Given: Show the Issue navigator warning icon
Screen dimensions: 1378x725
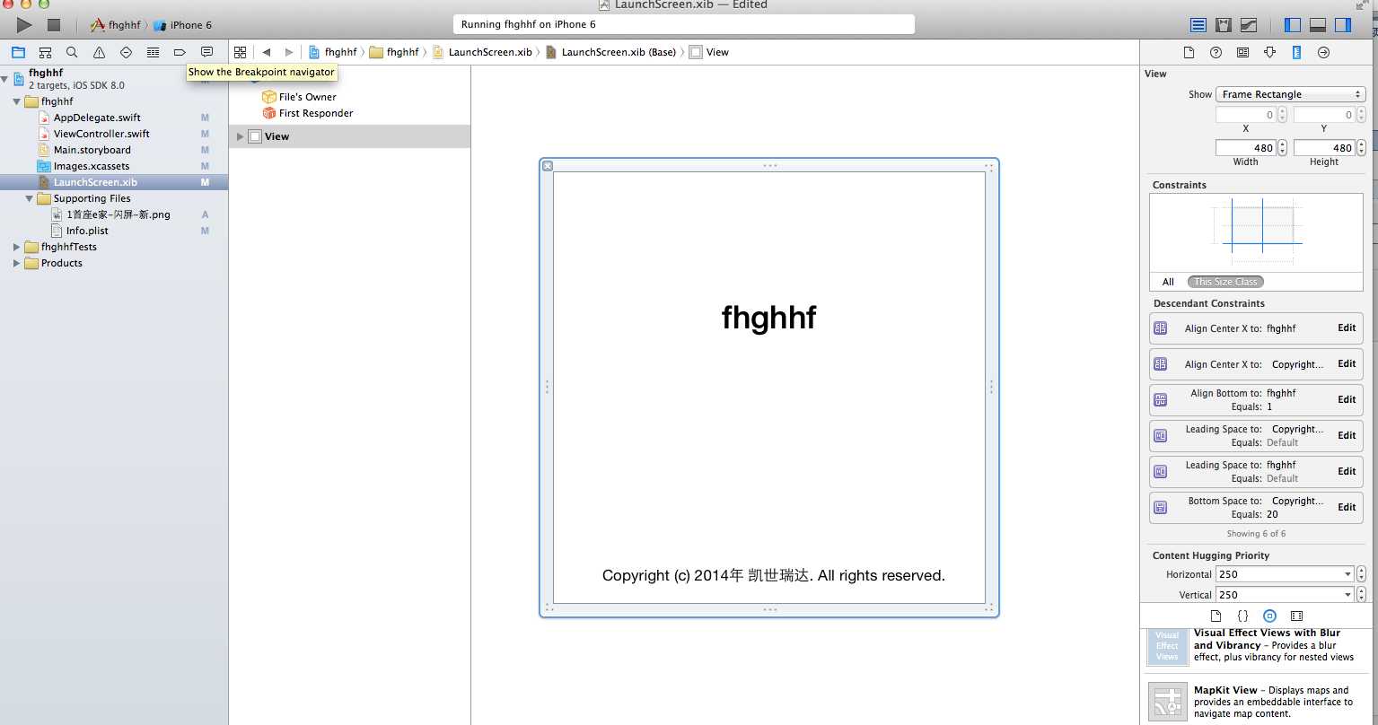Looking at the screenshot, I should pyautogui.click(x=99, y=52).
